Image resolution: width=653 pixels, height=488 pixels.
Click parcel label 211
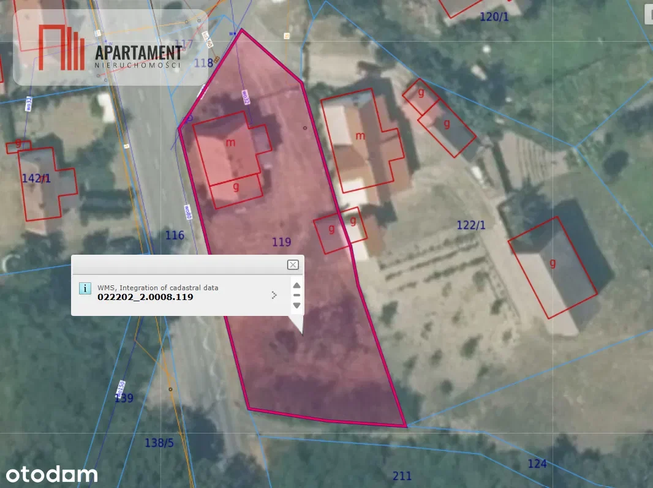[402, 476]
